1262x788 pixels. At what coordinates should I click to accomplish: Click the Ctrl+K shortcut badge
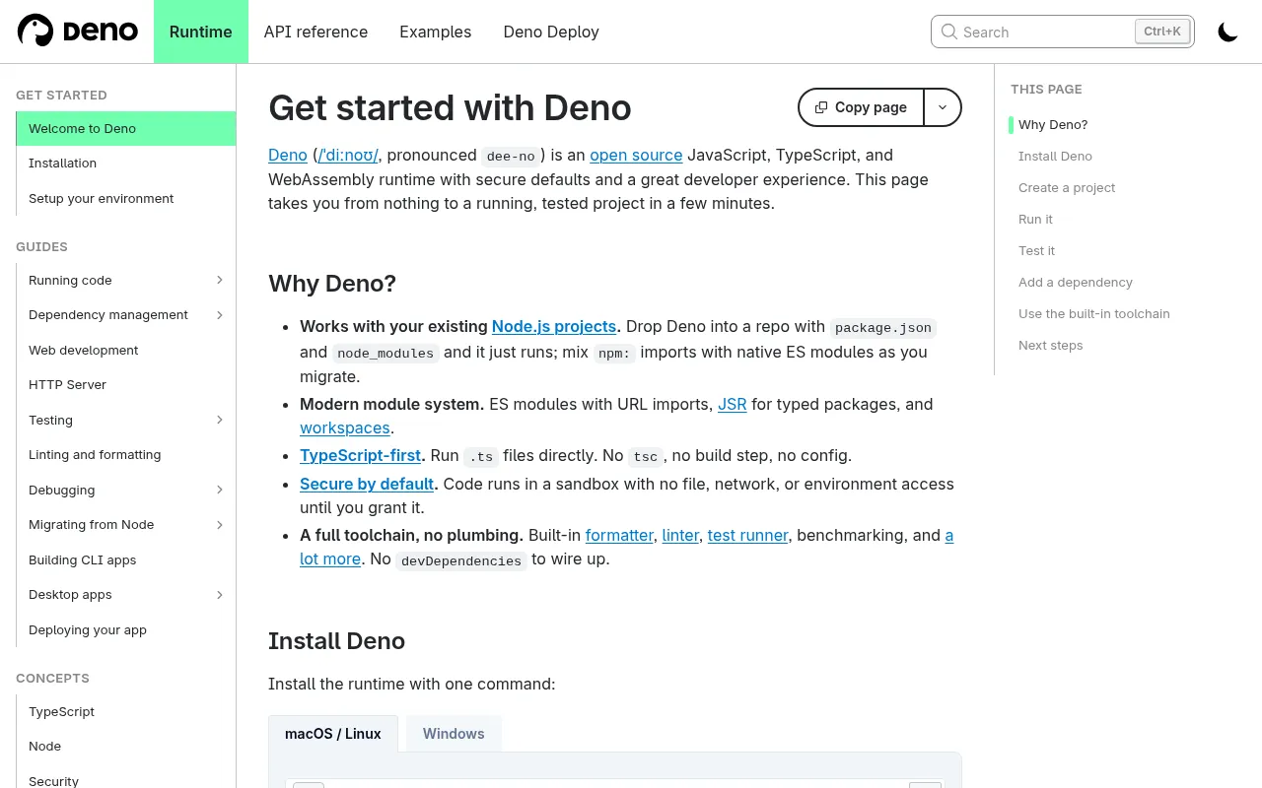pos(1162,32)
